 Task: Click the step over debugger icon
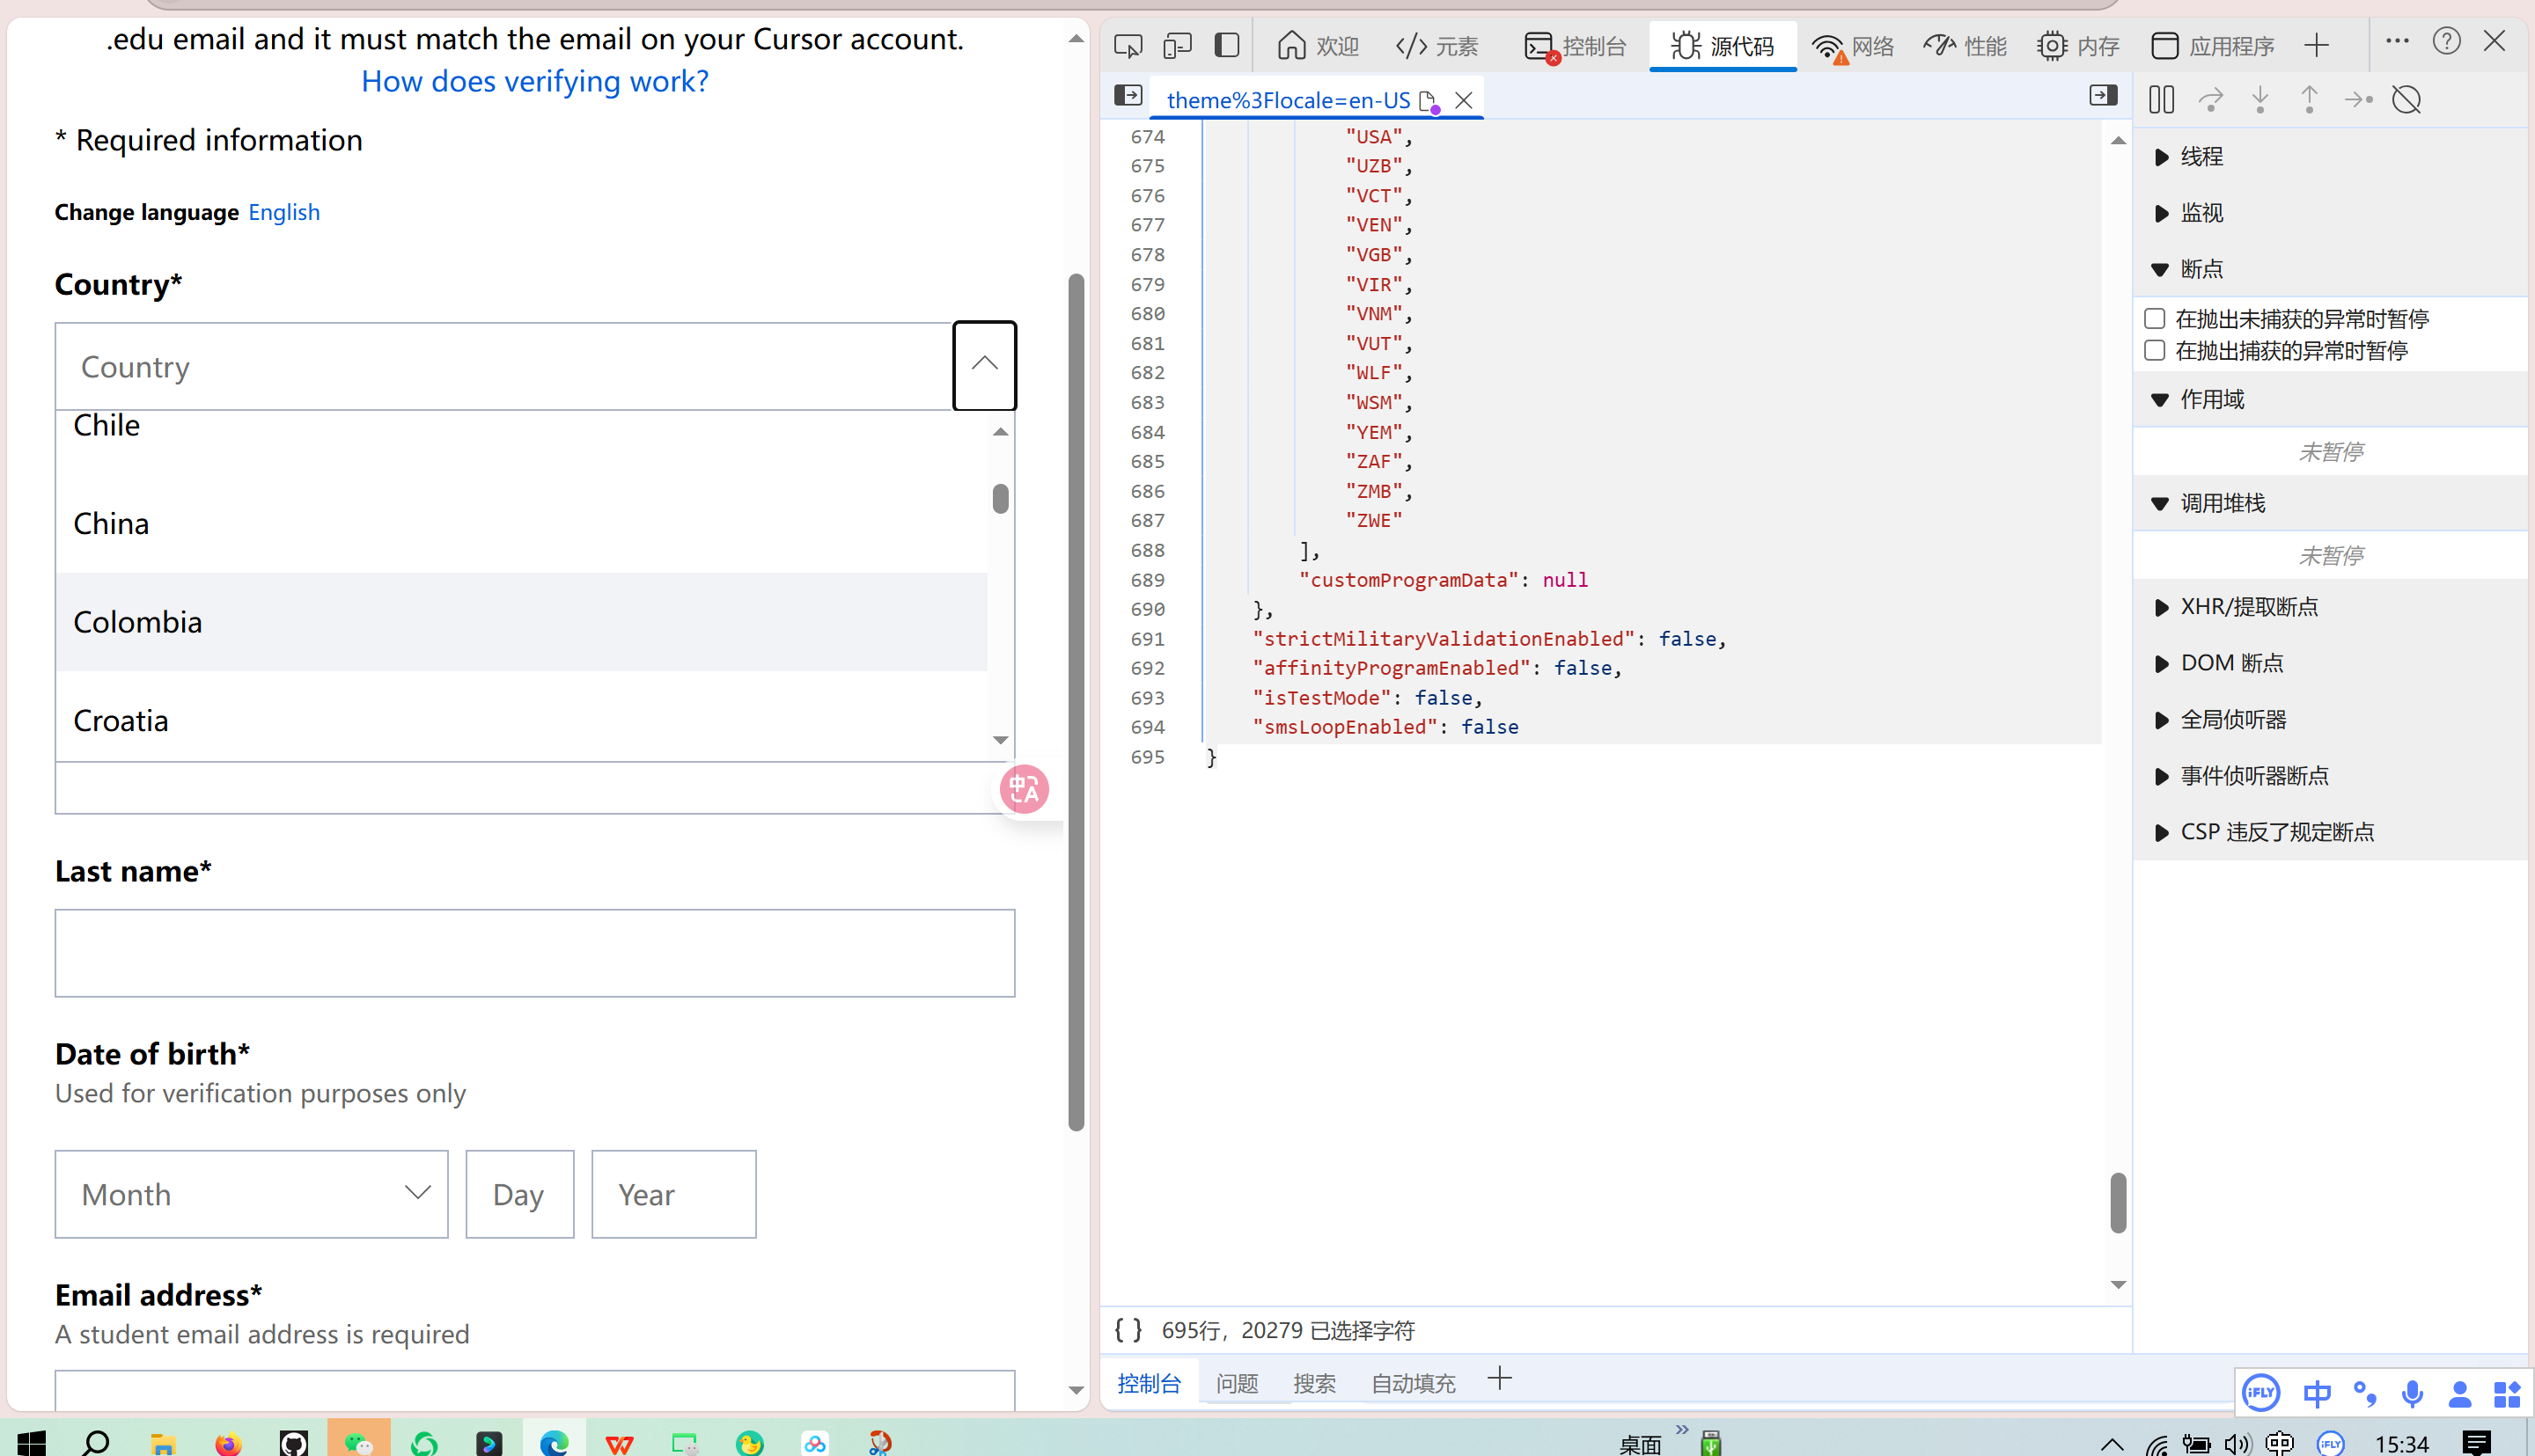click(2210, 100)
